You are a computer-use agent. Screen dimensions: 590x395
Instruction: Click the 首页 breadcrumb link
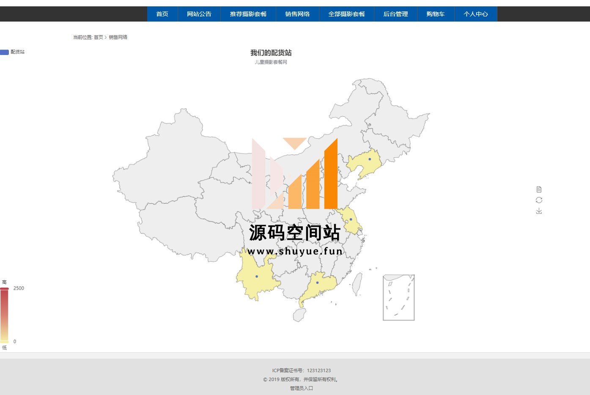point(99,37)
